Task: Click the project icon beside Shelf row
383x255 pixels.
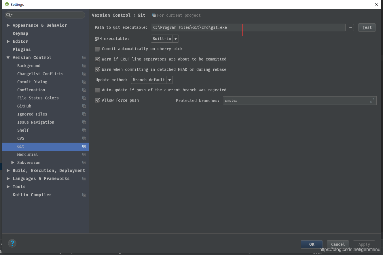Action: pos(84,130)
